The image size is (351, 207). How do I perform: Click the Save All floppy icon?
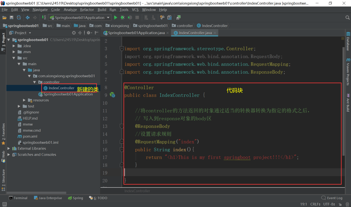click(x=11, y=18)
